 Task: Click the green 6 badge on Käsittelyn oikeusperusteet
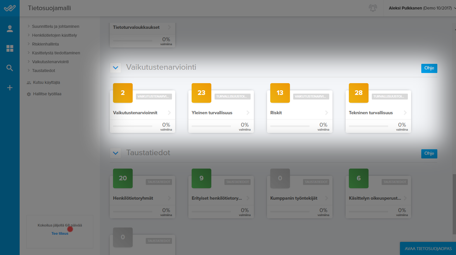pos(359,178)
